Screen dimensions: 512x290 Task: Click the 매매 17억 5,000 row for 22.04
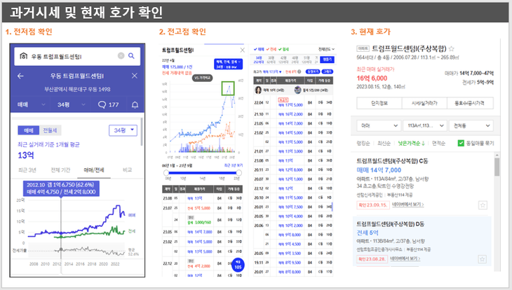pyautogui.click(x=293, y=102)
